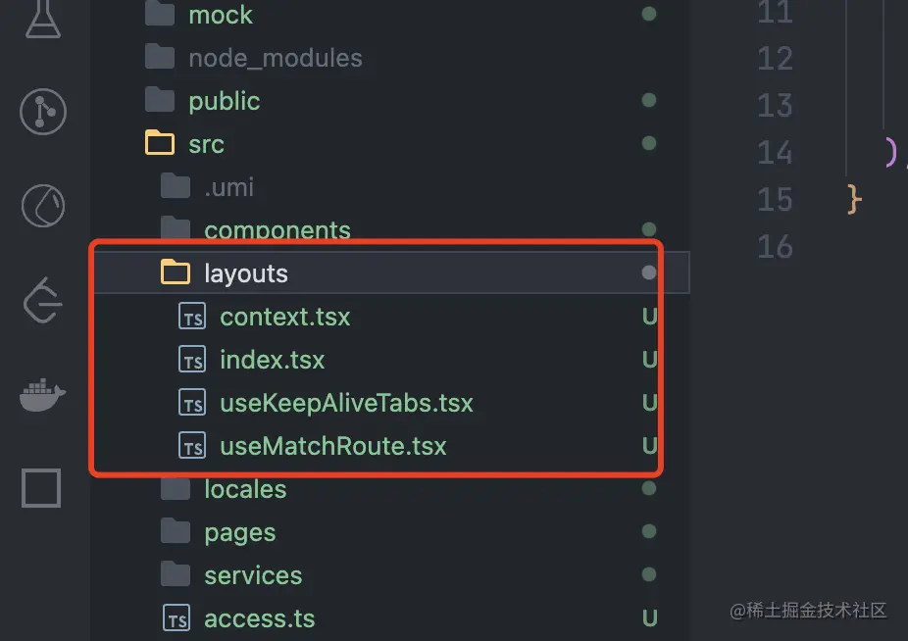Open the Source Control git branch icon

click(43, 112)
